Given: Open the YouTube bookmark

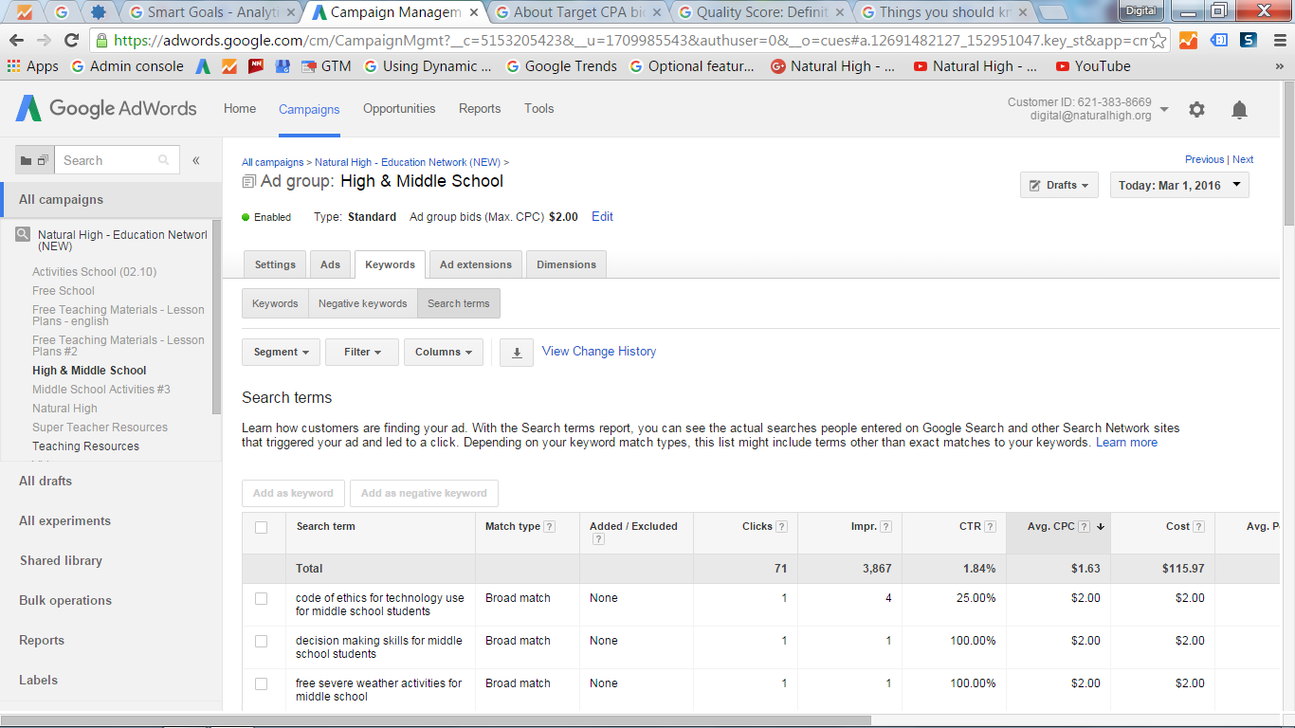Looking at the screenshot, I should 1093,66.
